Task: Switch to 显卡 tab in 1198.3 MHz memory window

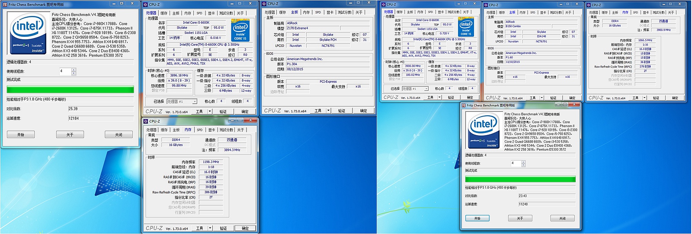Action: click(x=211, y=130)
